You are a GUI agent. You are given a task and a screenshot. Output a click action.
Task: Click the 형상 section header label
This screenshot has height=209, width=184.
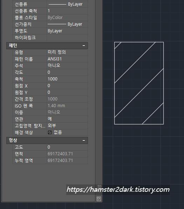[x=13, y=141]
